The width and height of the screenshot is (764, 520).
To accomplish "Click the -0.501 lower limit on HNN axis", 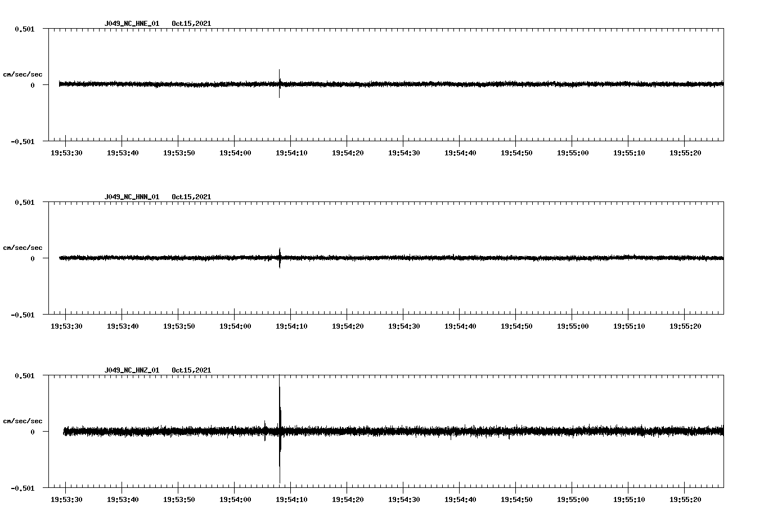I will point(23,315).
